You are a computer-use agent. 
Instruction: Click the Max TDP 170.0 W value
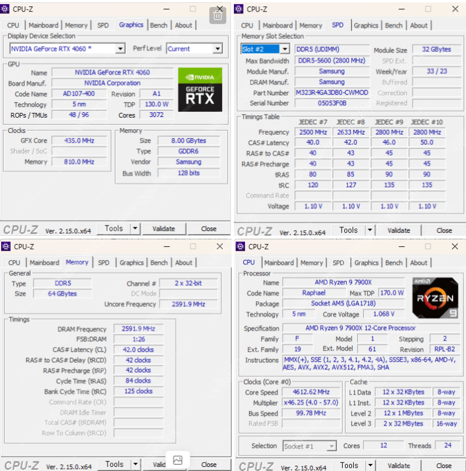click(x=392, y=293)
